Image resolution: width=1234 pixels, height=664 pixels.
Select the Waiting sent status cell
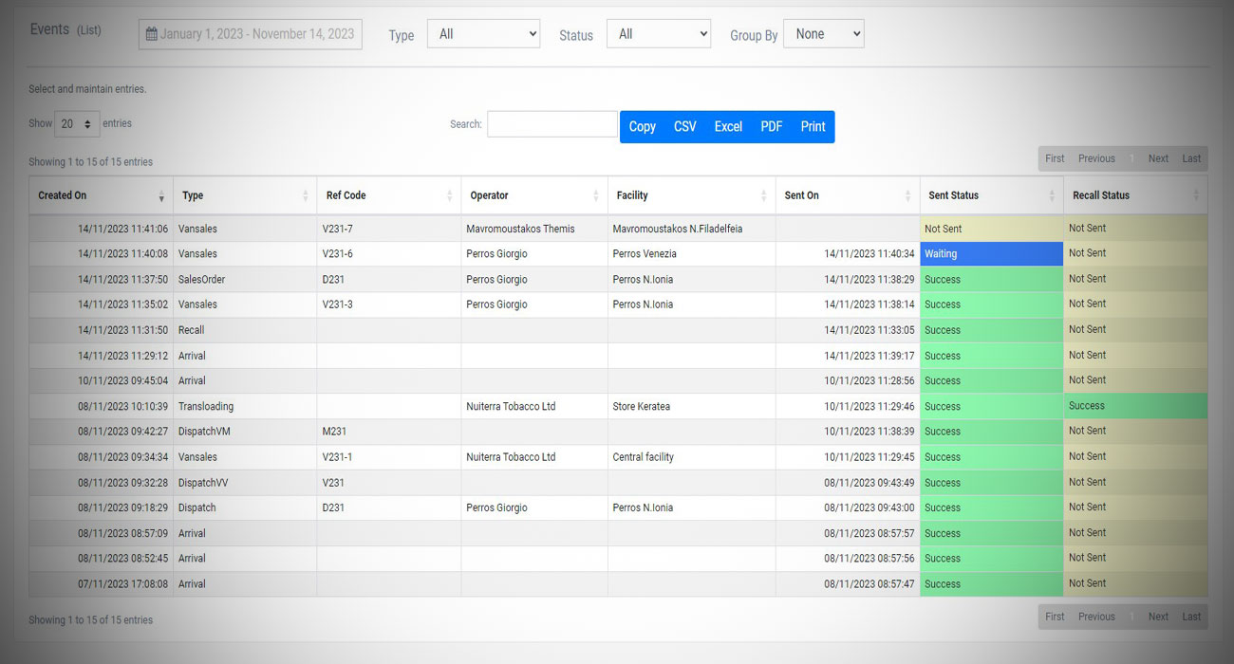992,254
